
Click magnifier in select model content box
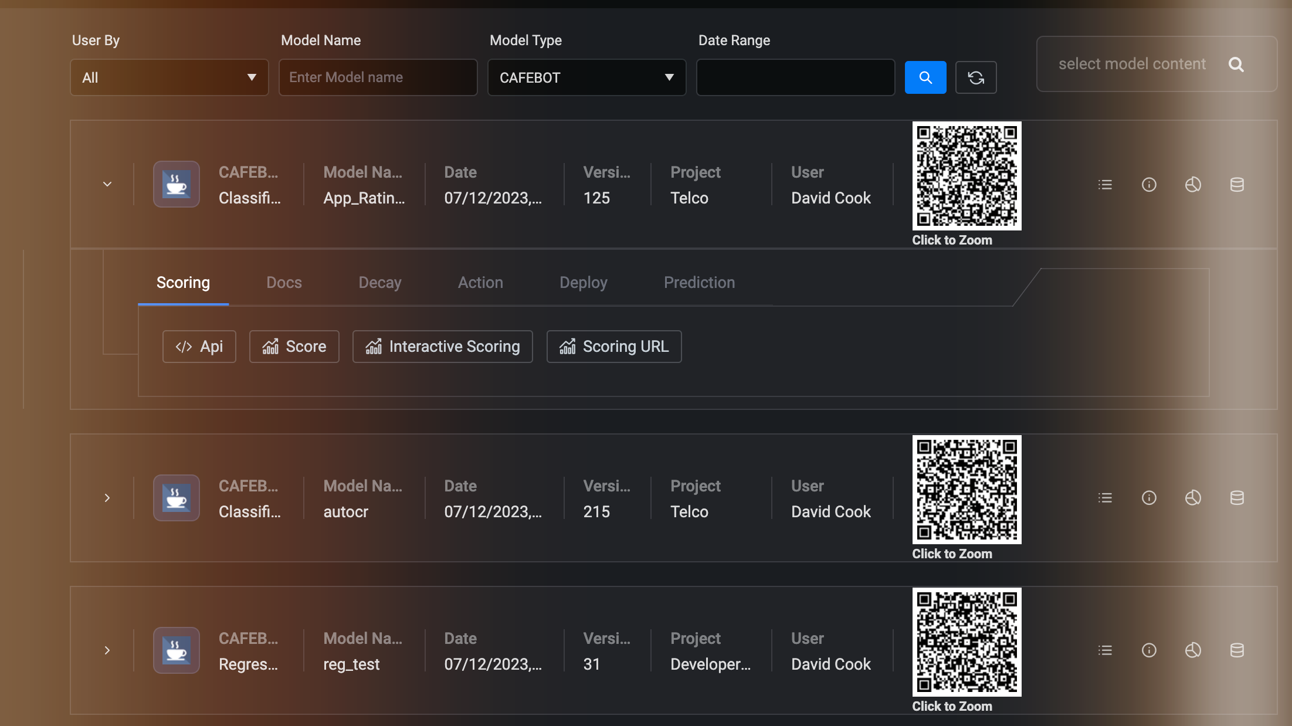click(x=1236, y=65)
